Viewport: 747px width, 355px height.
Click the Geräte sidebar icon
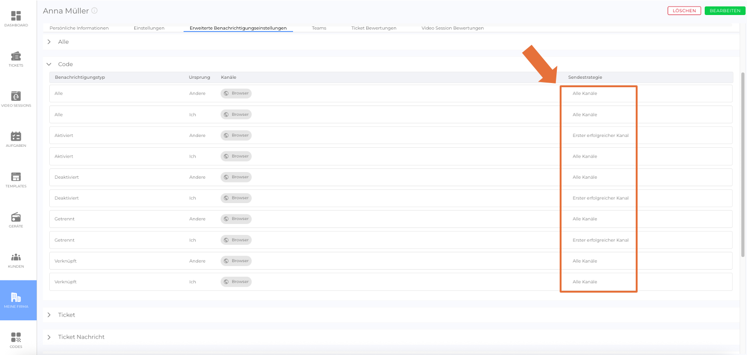click(16, 219)
